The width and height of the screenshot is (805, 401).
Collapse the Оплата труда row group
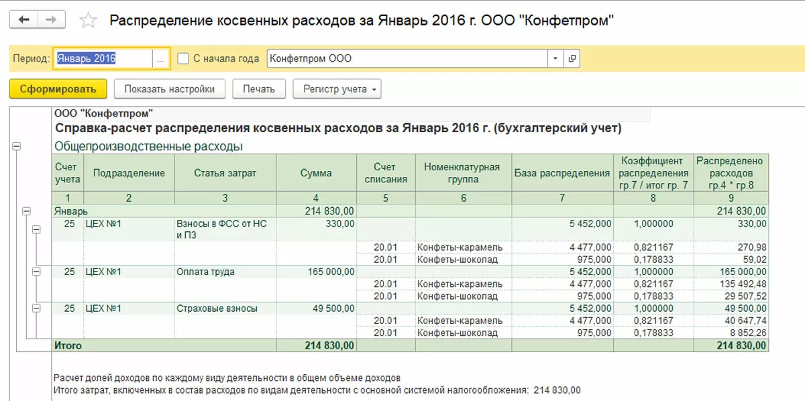click(36, 272)
